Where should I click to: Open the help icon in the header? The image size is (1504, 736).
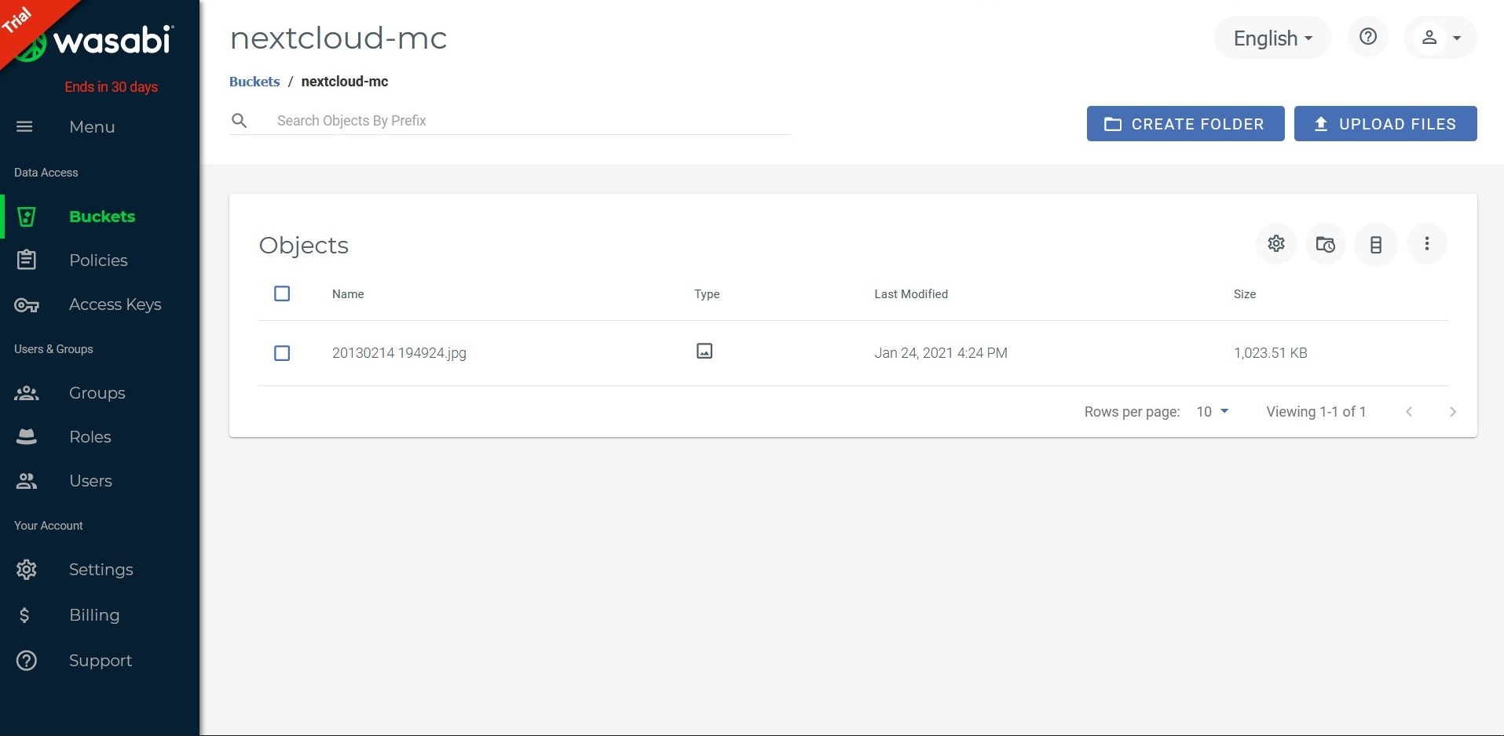tap(1368, 37)
